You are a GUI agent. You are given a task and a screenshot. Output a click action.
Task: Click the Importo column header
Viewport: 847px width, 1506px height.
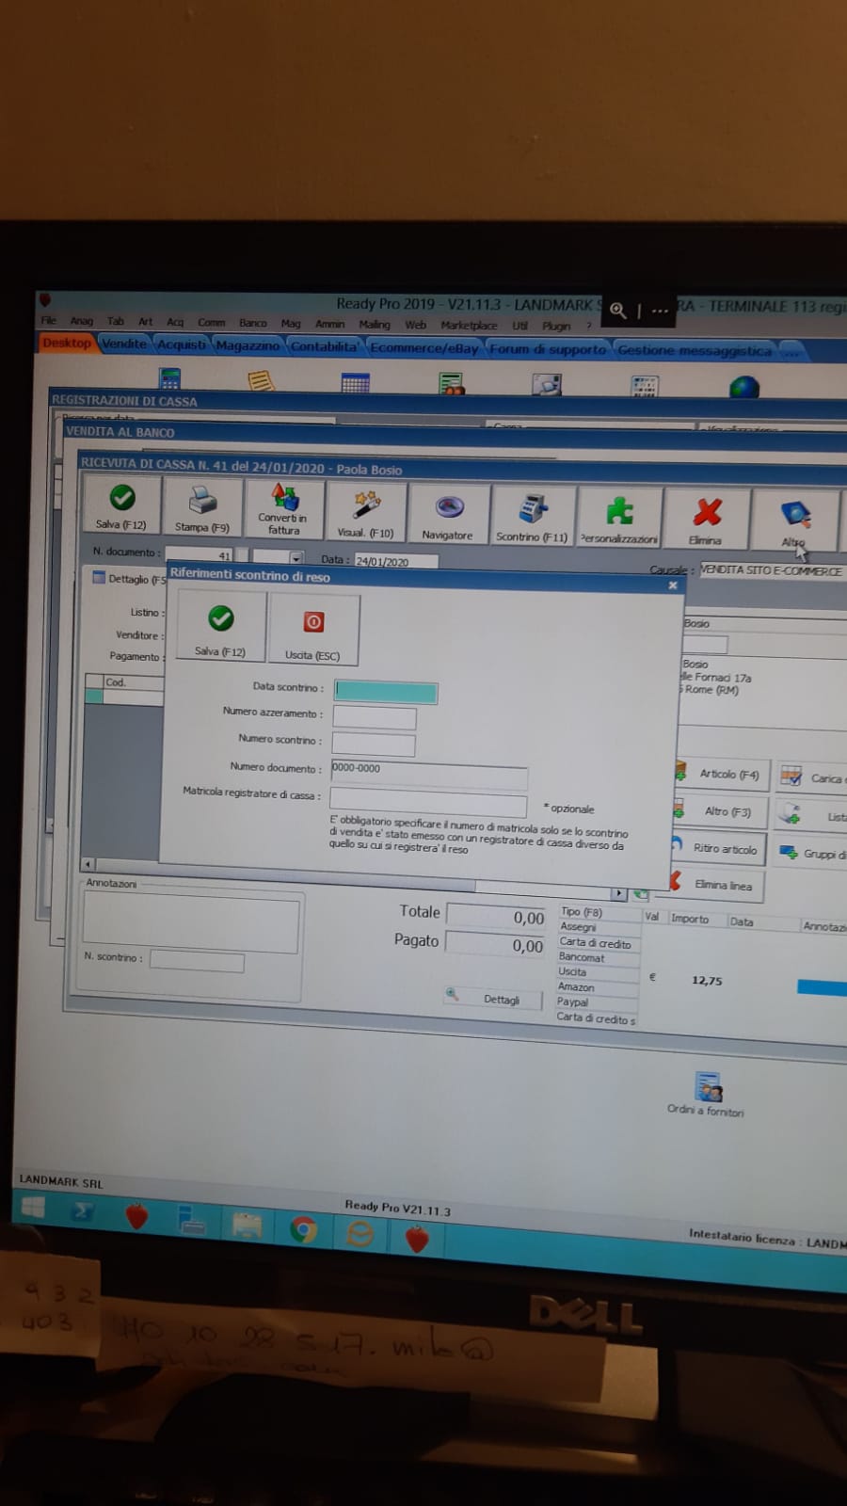pyautogui.click(x=696, y=920)
